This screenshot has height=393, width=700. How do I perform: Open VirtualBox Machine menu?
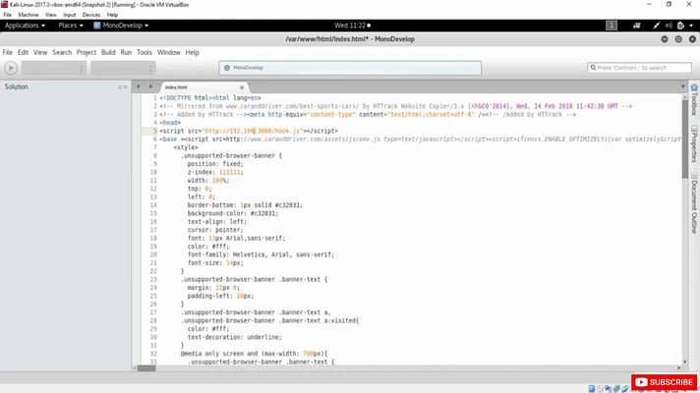click(x=29, y=15)
